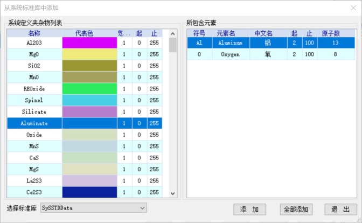Choose the MnS inclusion name
Viewport: 362px width, 223px height.
[x=34, y=146]
